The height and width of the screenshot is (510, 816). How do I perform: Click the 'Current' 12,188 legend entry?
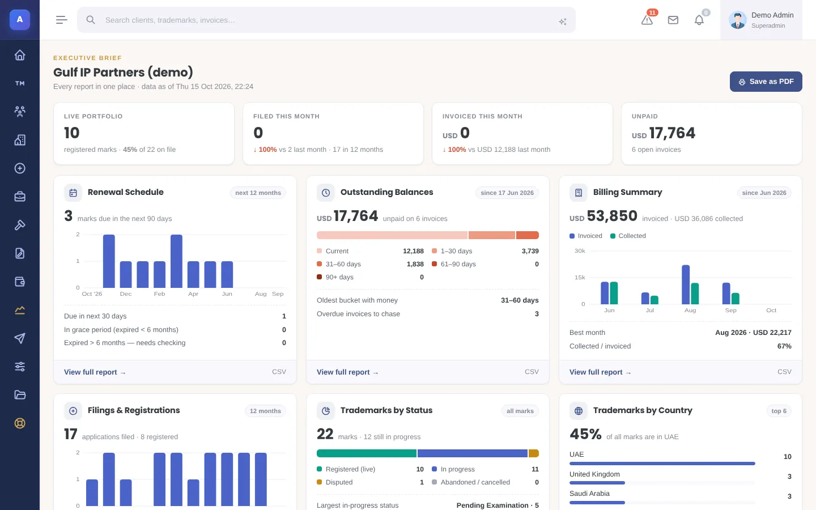pyautogui.click(x=370, y=251)
